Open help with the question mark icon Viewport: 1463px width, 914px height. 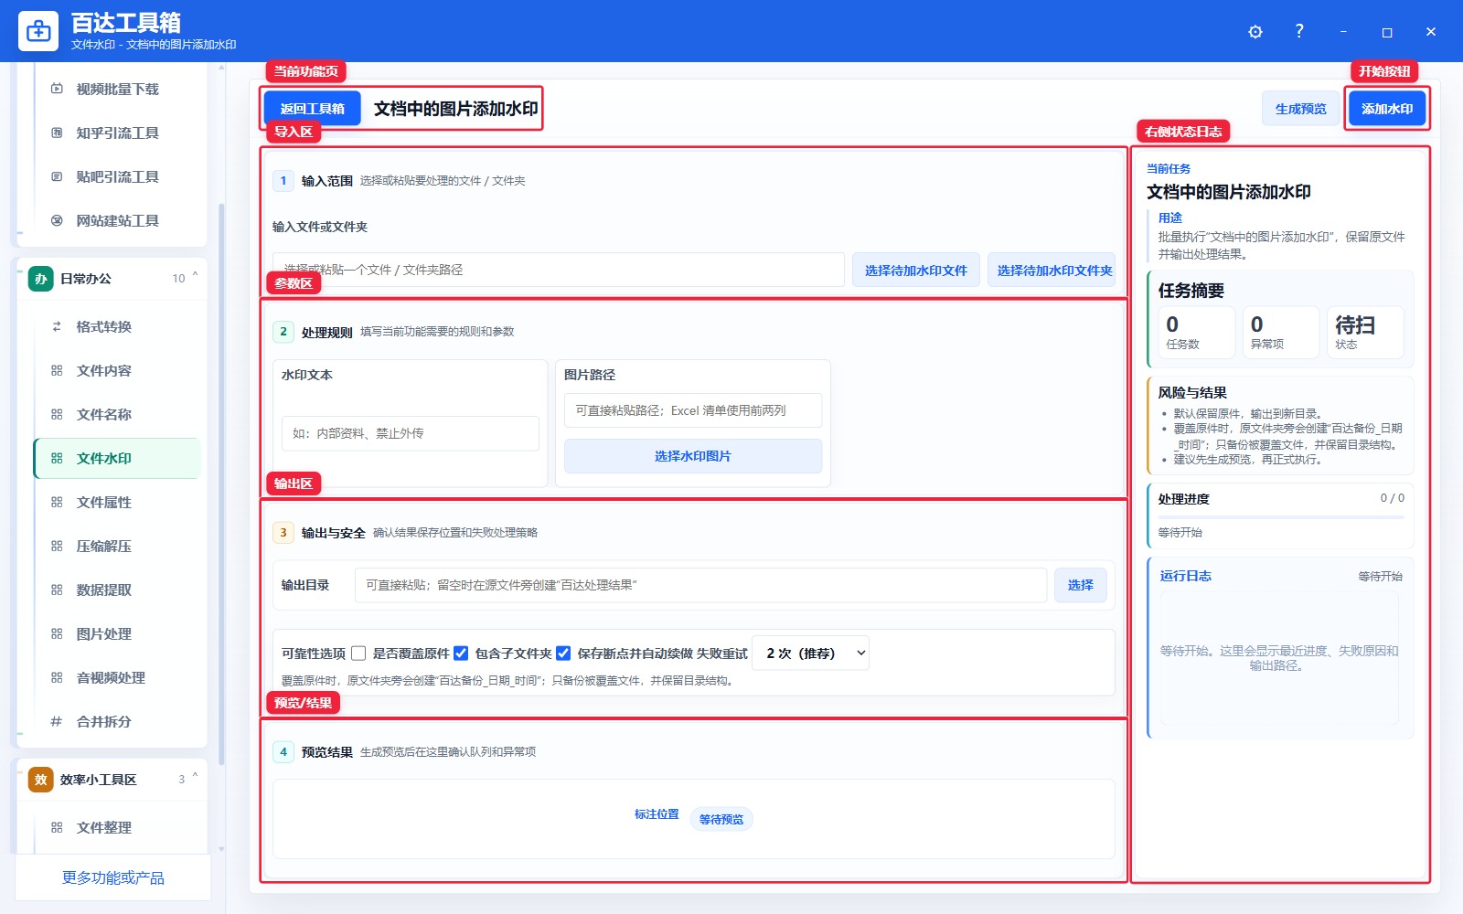point(1299,31)
